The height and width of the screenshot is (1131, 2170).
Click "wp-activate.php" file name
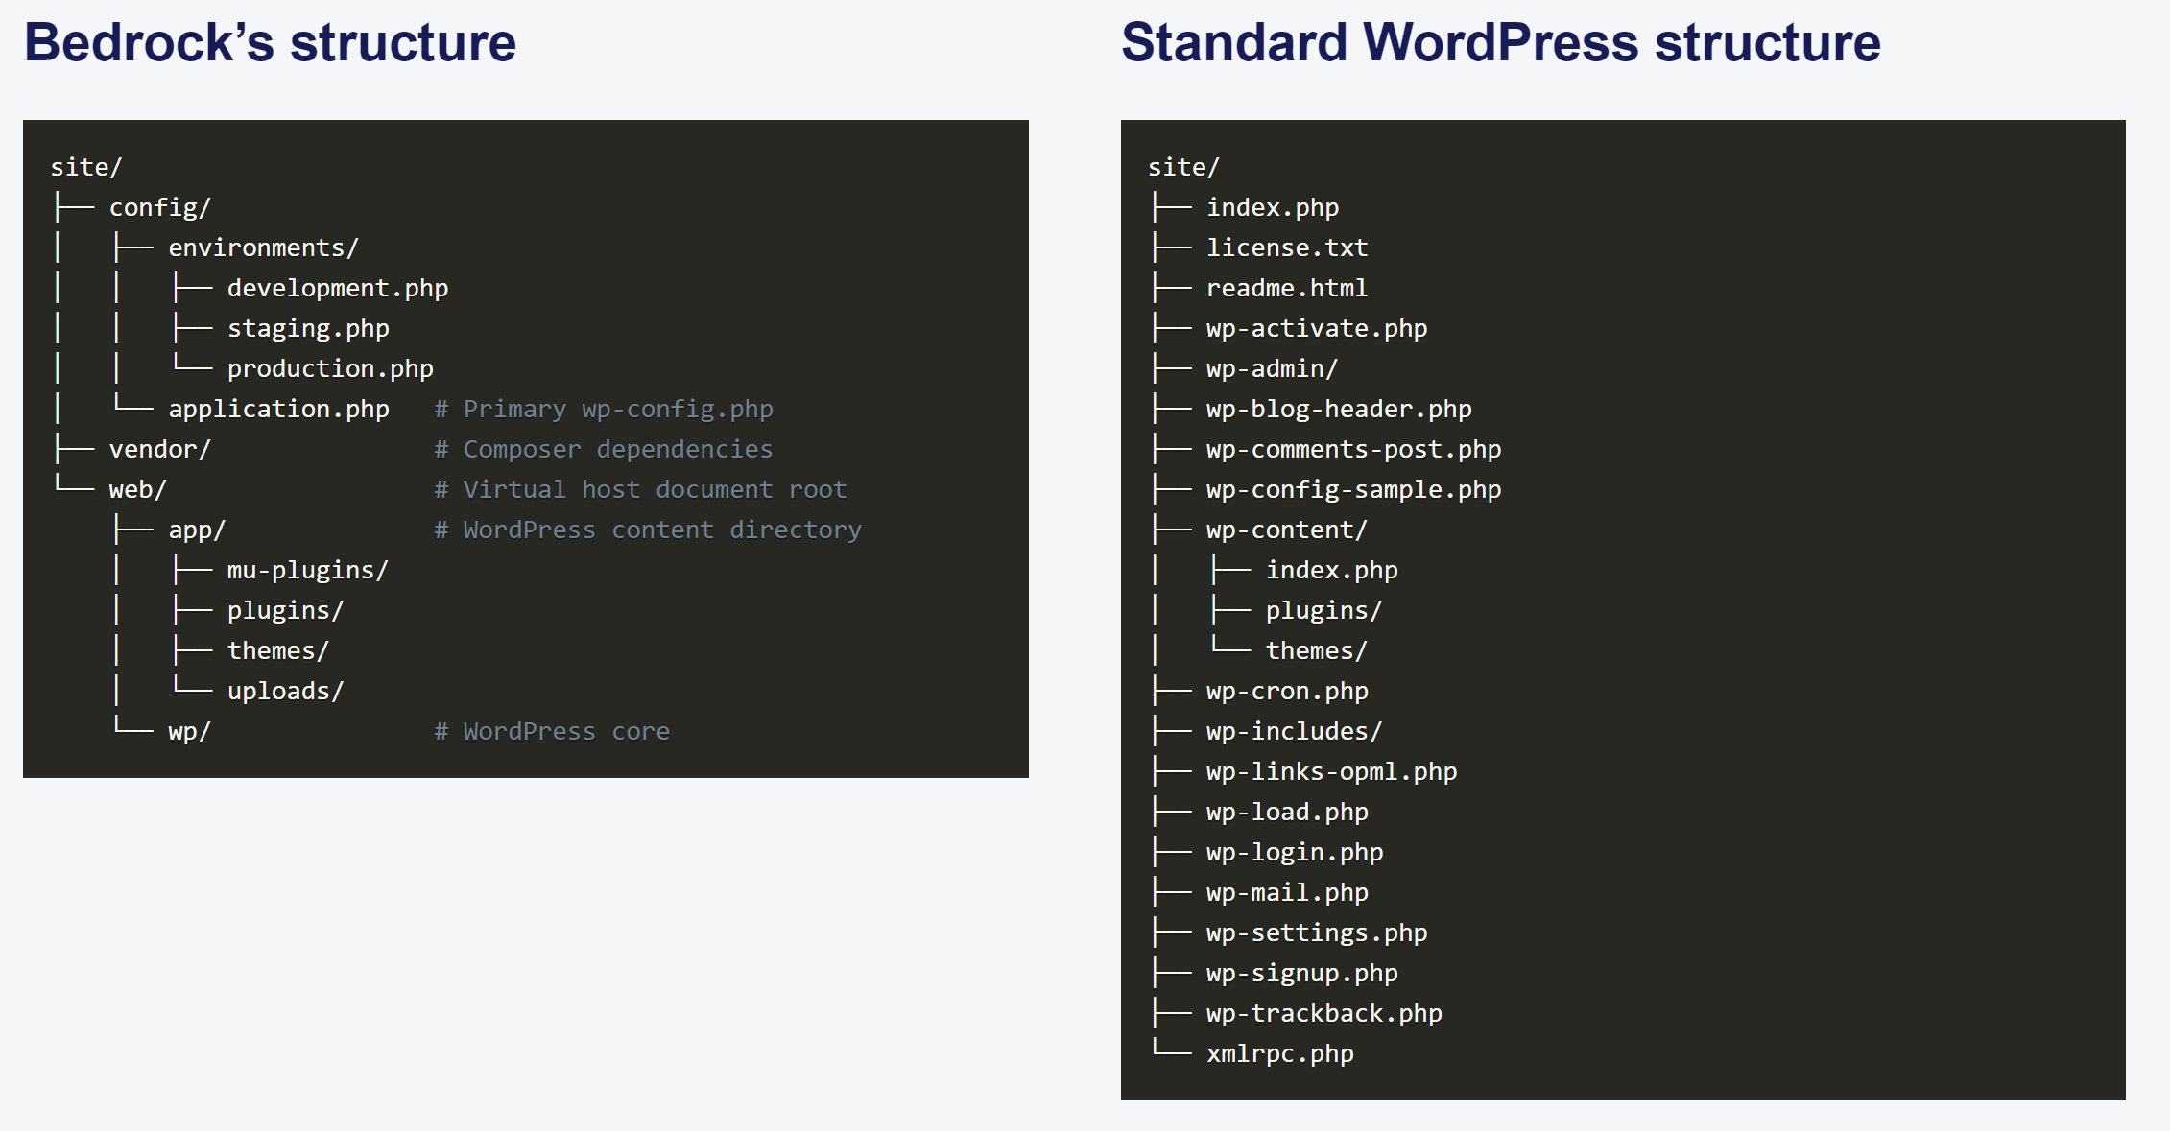point(1317,328)
